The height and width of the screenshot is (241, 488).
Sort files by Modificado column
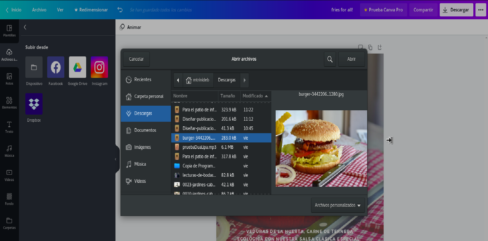255,96
